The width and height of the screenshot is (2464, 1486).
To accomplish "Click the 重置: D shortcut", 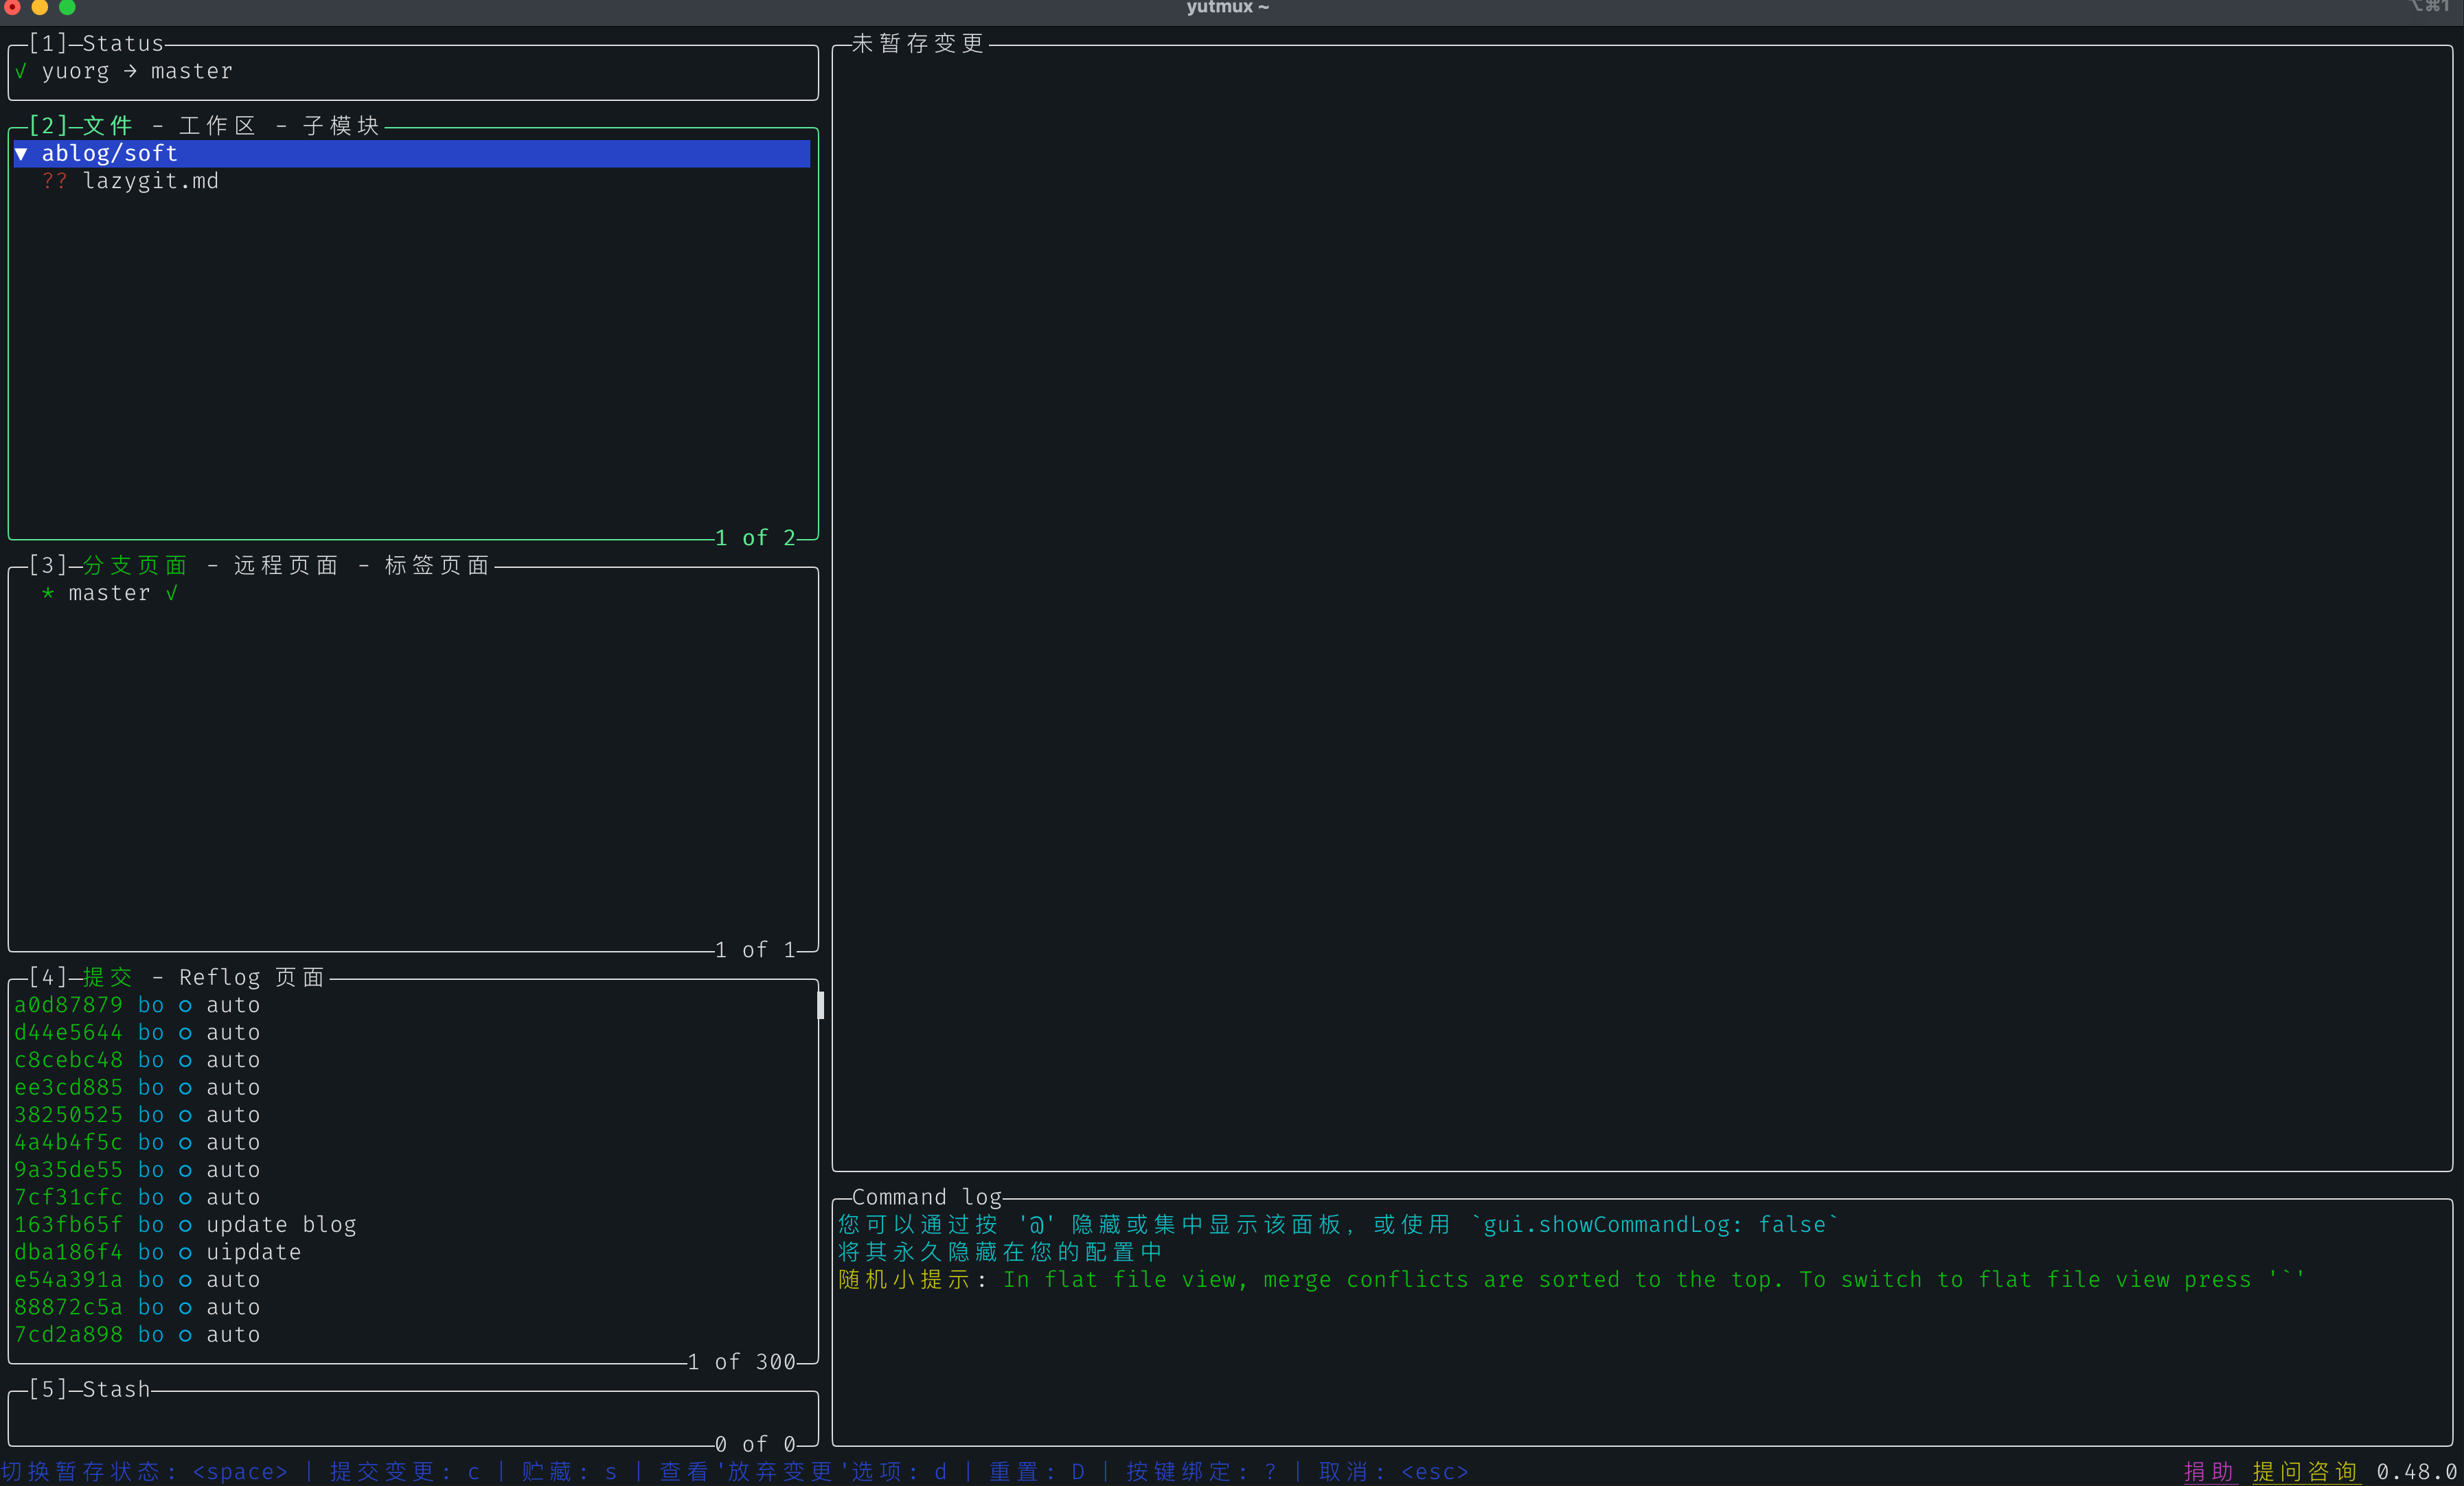I will tap(1037, 1472).
